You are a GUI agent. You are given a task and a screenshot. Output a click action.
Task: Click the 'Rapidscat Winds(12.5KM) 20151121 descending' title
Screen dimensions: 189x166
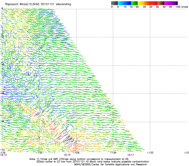pos(38,4)
